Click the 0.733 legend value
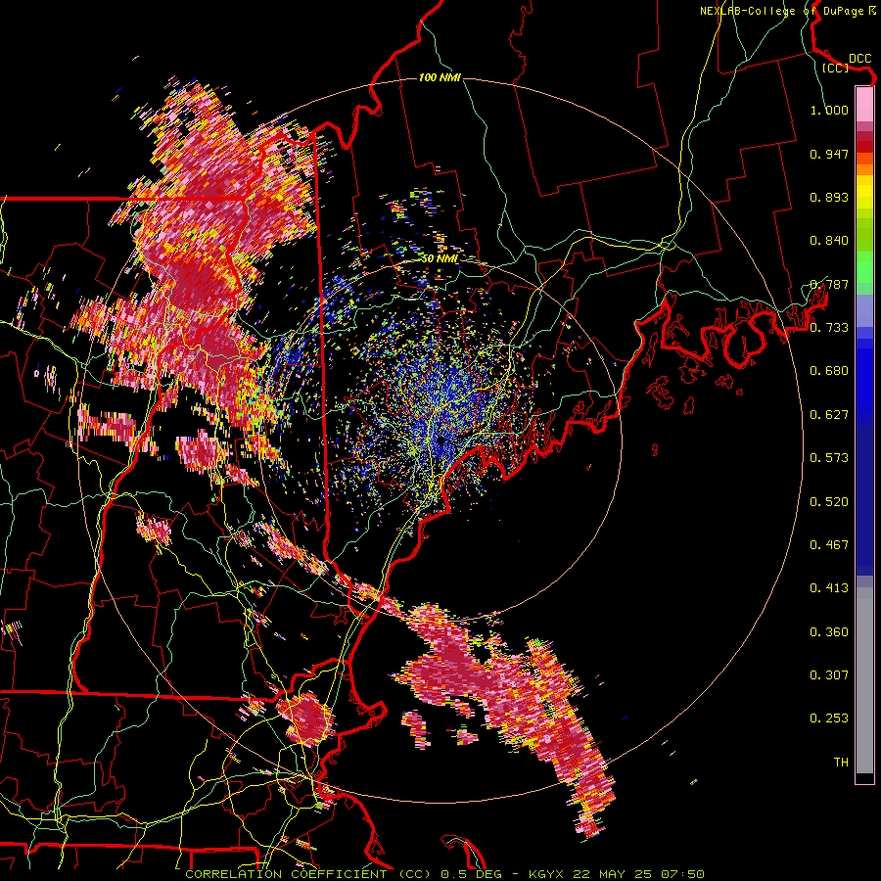Screen dimensions: 881x881 tap(829, 328)
